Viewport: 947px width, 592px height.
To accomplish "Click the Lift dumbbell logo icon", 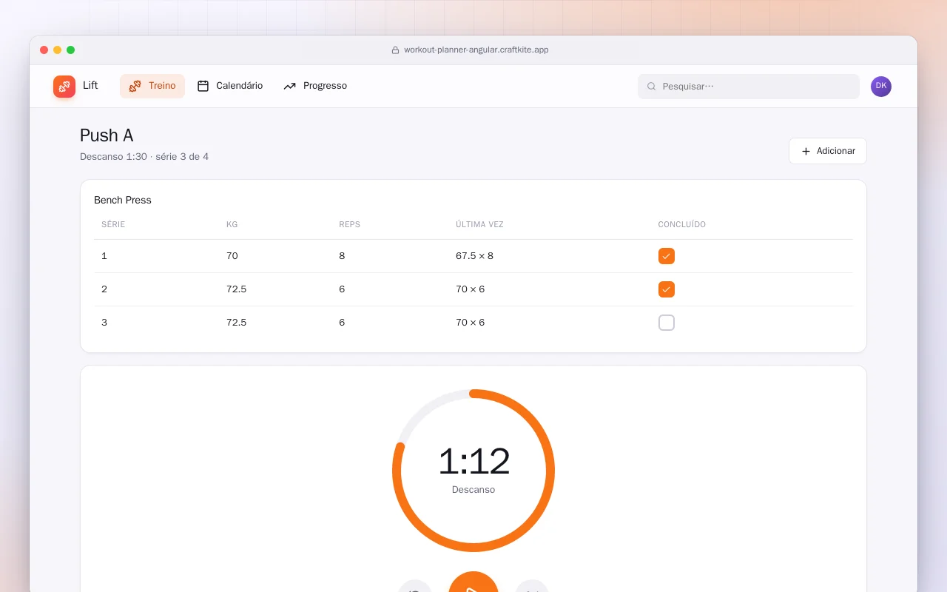I will tap(64, 87).
